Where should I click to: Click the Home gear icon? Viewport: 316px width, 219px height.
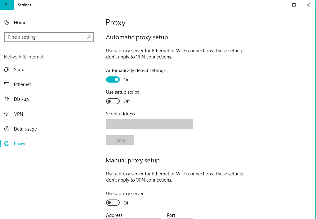pyautogui.click(x=7, y=23)
